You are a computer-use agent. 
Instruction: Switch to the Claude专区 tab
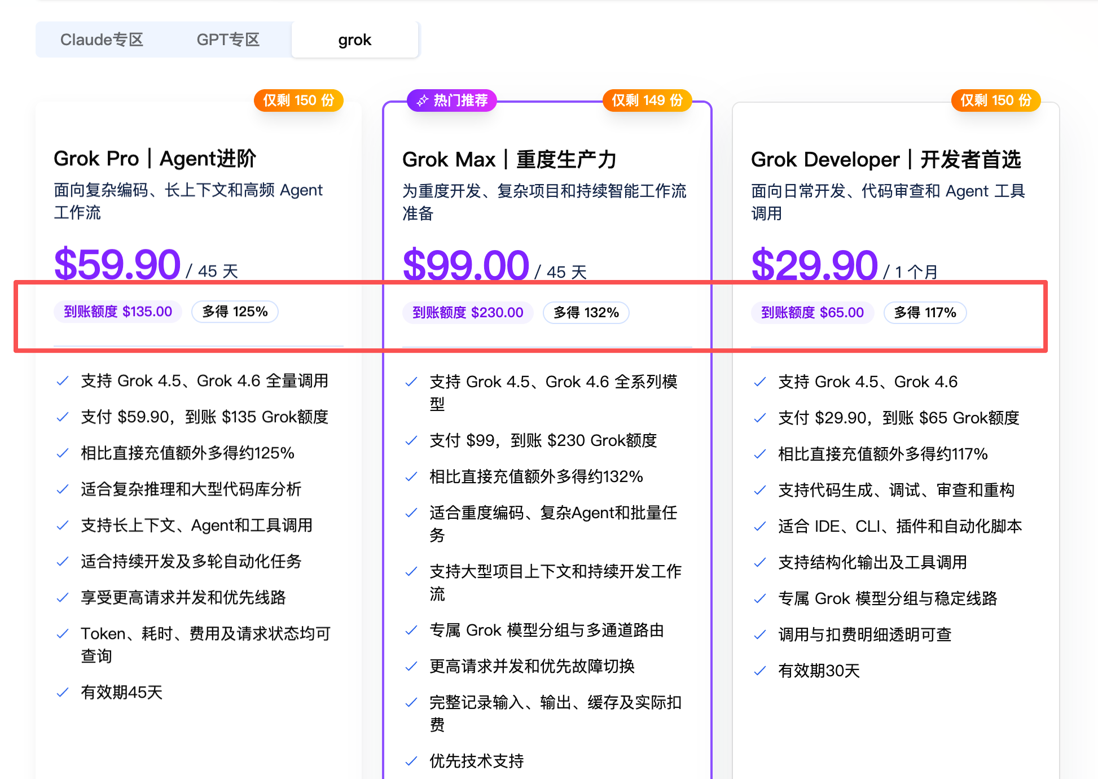click(102, 40)
